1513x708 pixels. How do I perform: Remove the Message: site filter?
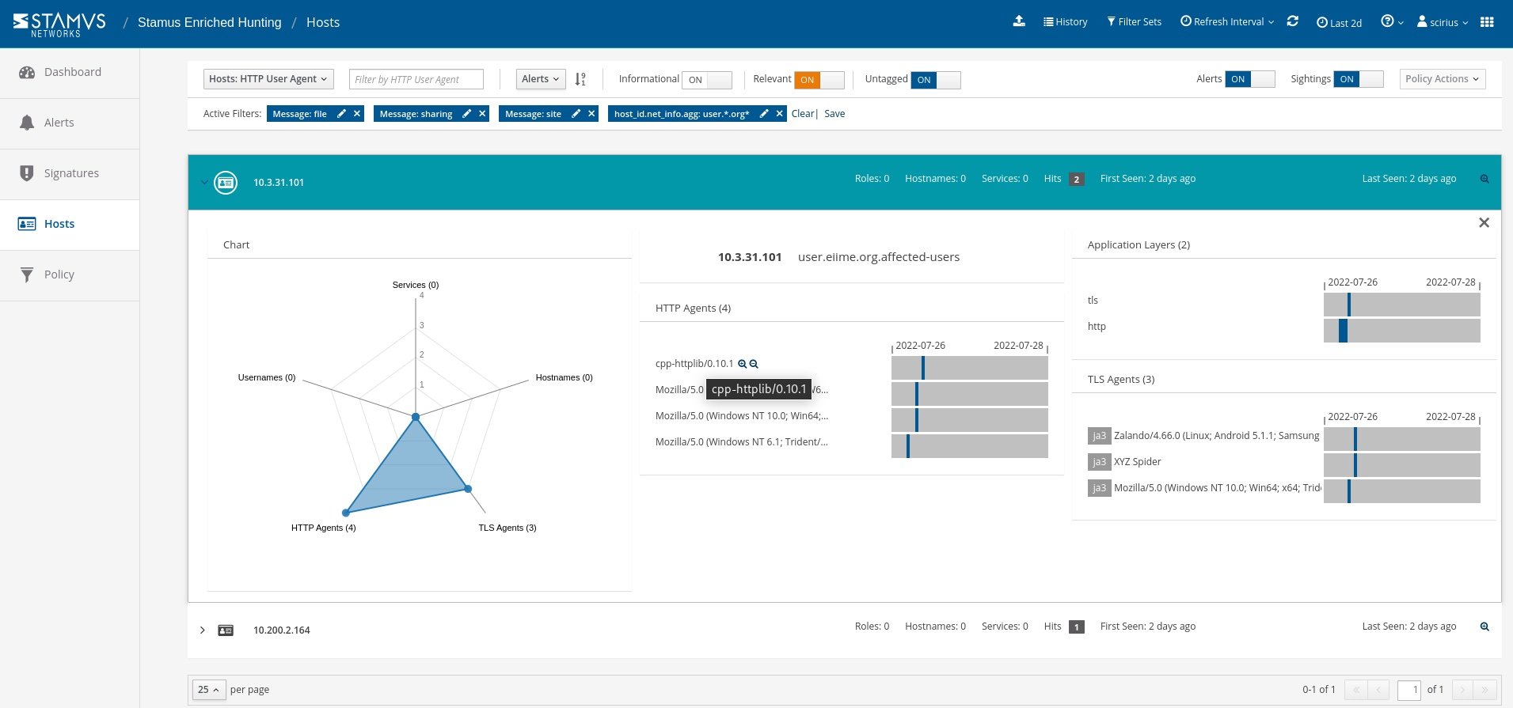(x=591, y=114)
